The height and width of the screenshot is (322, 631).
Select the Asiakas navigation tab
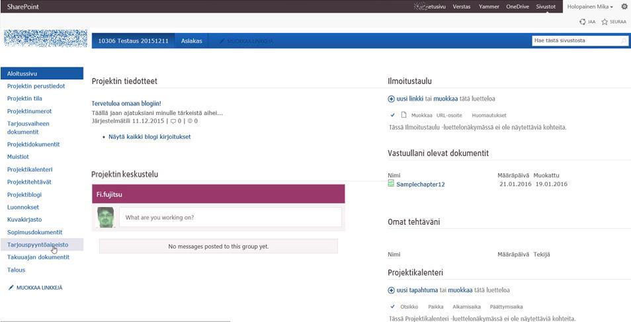tap(192, 41)
